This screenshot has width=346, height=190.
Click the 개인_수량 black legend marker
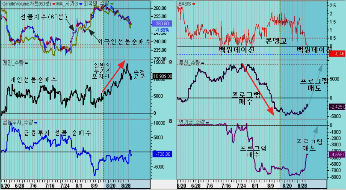(x=27, y=63)
